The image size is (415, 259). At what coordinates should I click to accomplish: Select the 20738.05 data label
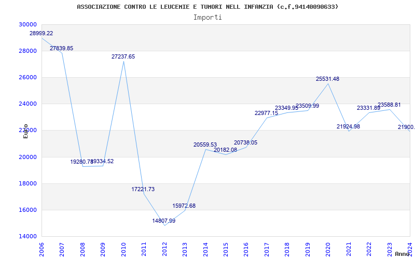coord(245,143)
